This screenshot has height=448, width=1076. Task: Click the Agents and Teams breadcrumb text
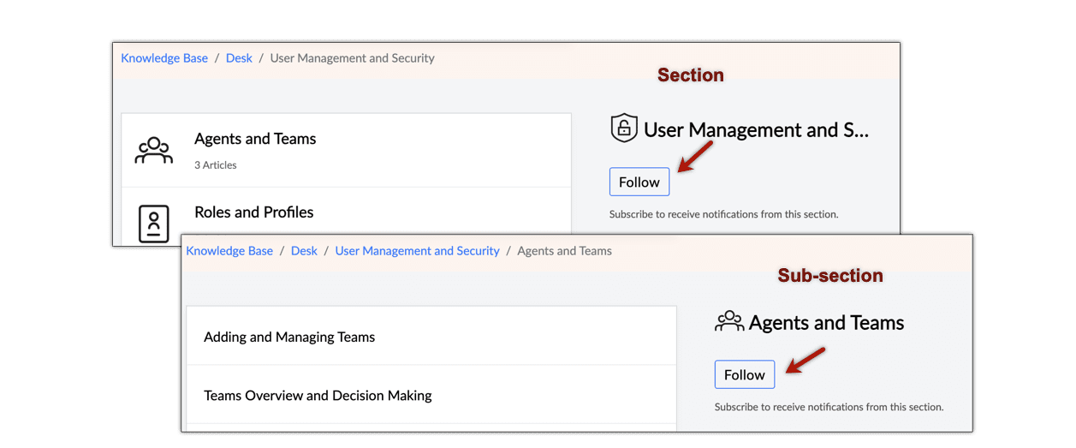point(565,251)
